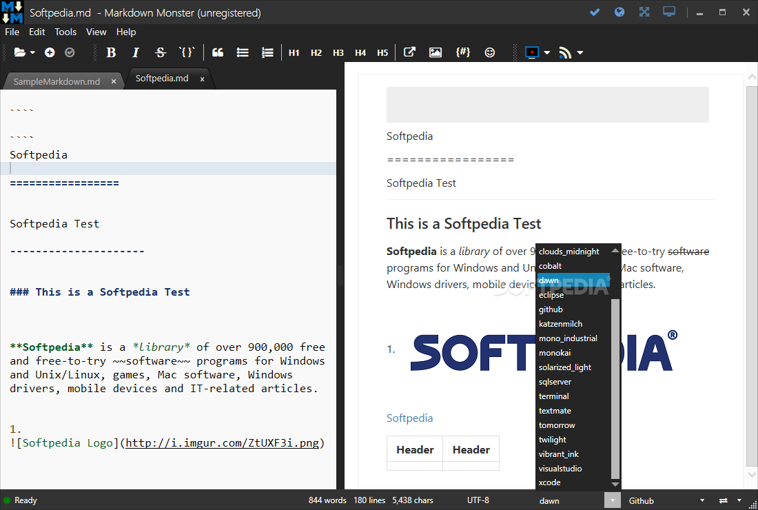Toggle distraction-free mode with the expand-arrows icon
Screen dimensions: 758x510
pos(644,12)
